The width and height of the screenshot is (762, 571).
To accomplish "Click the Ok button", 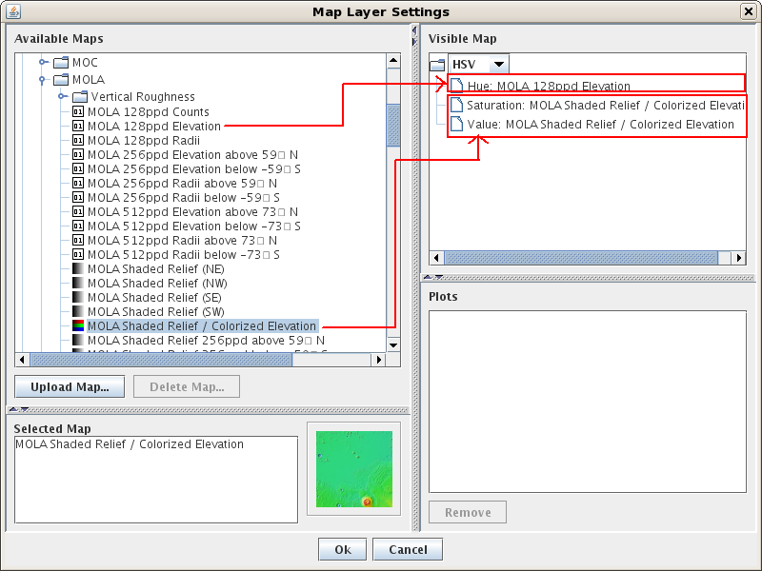I will [342, 549].
